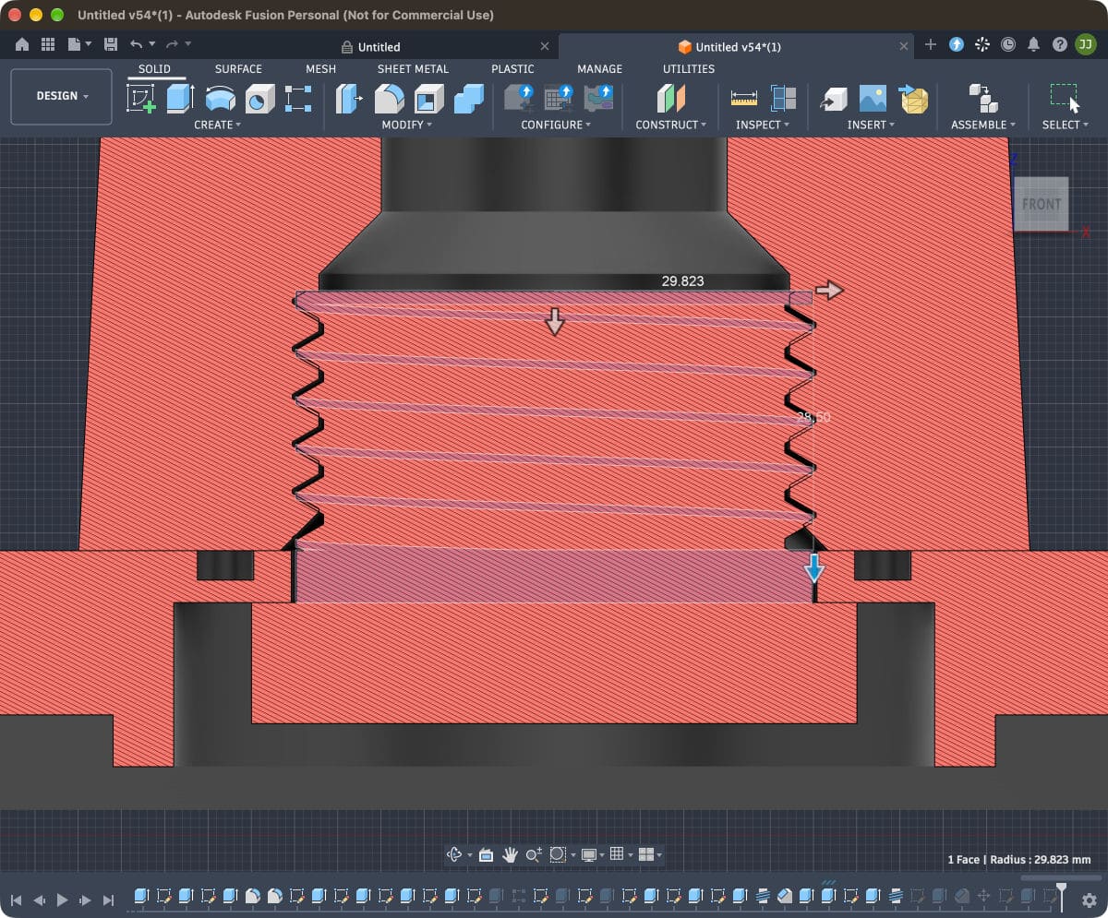Click the Configure table icon

pos(559,98)
